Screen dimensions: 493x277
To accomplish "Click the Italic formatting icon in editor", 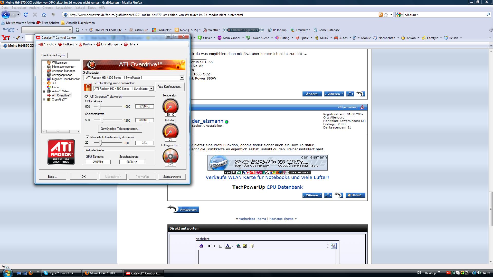I will 214,246.
